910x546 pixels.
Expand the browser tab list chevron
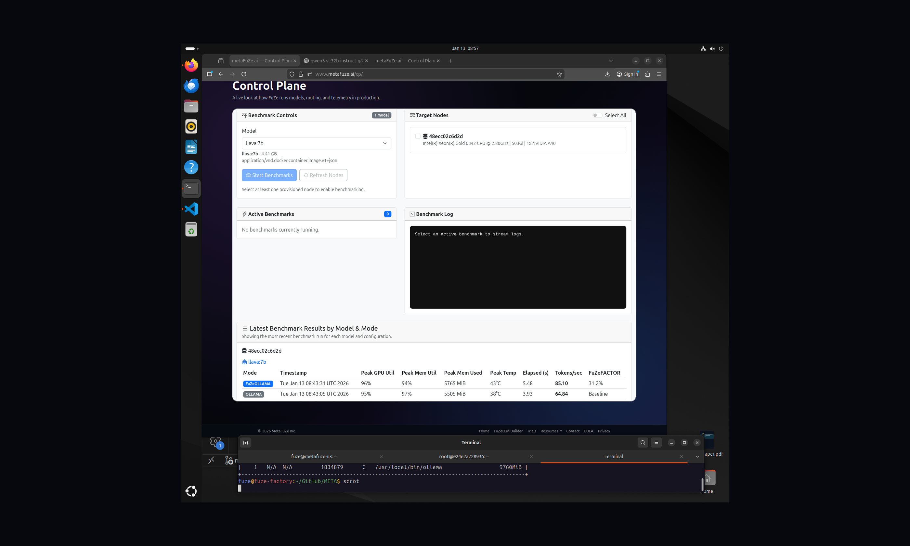point(611,61)
